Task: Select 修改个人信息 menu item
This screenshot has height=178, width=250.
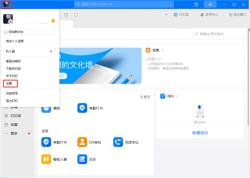Action: click(15, 41)
